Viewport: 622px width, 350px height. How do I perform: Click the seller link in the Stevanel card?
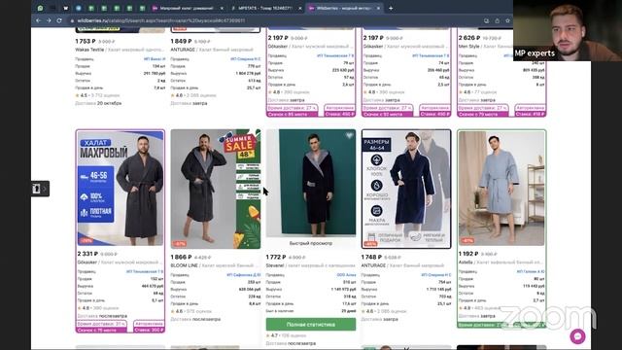coord(346,274)
